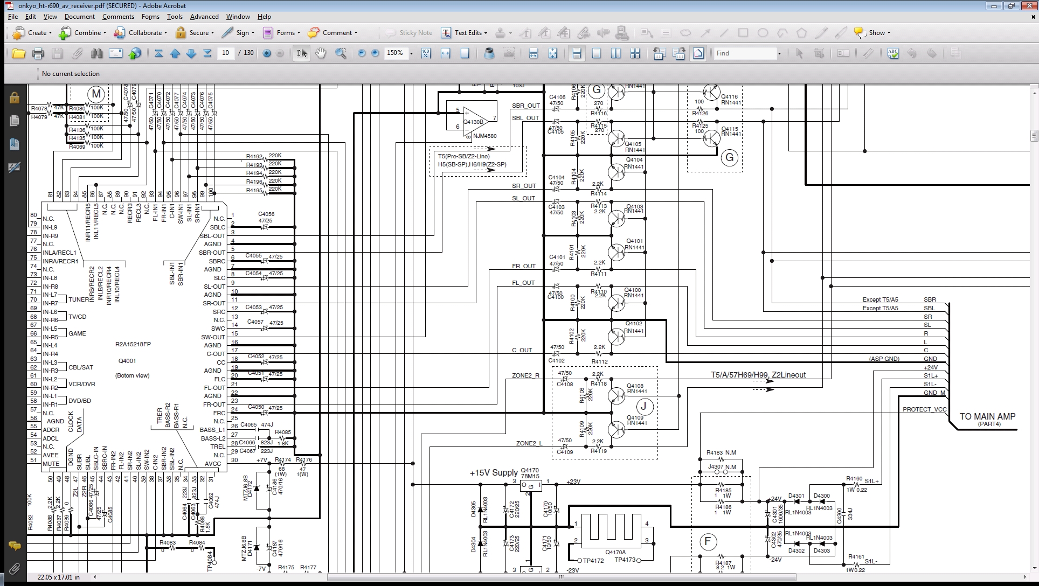Run the spell check ABC icon

coord(893,53)
